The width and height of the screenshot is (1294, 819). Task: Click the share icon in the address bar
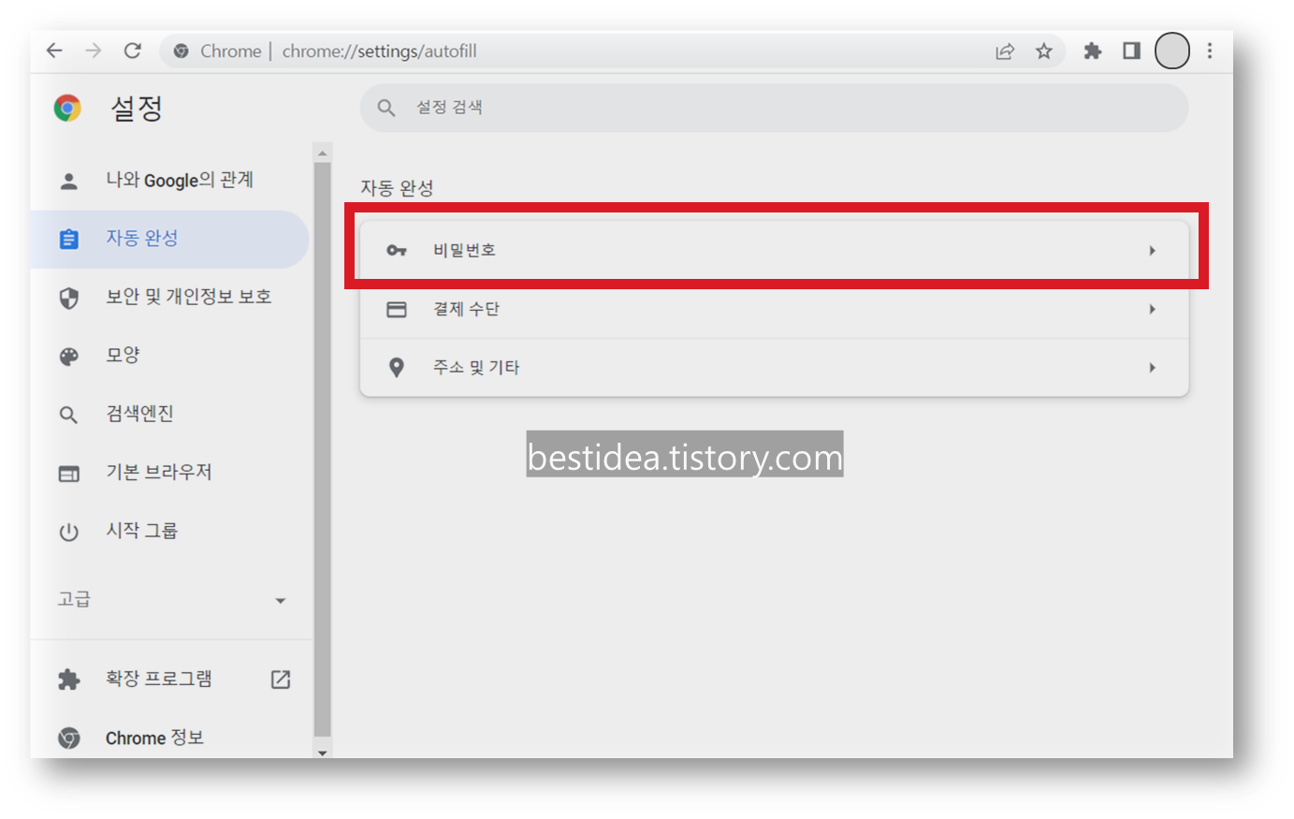click(x=1005, y=51)
